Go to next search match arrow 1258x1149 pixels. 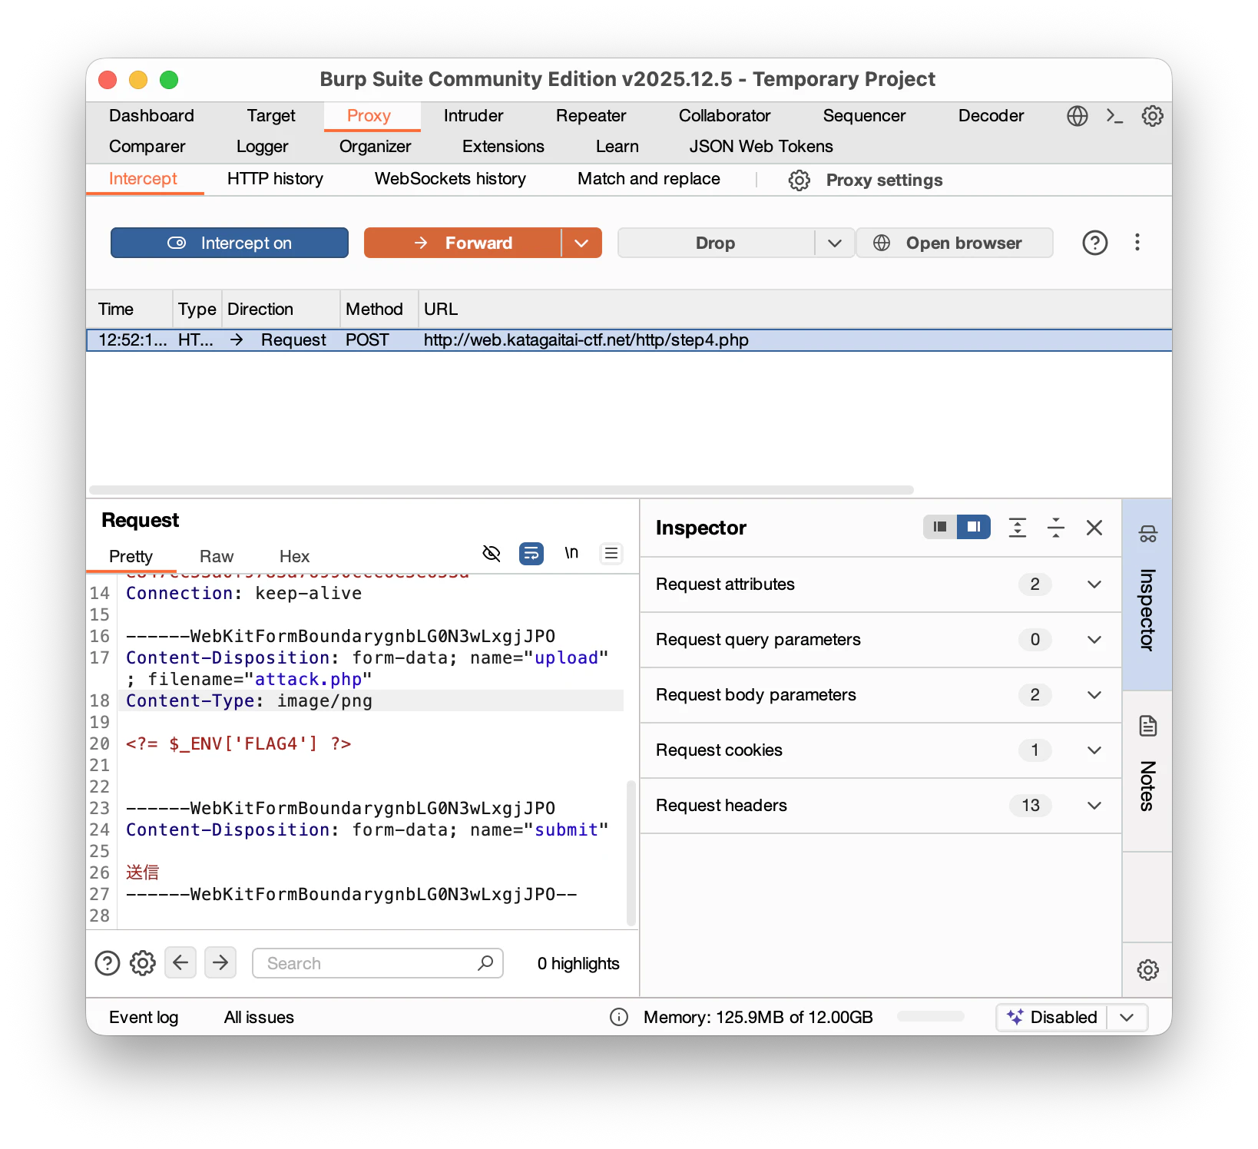pyautogui.click(x=220, y=963)
